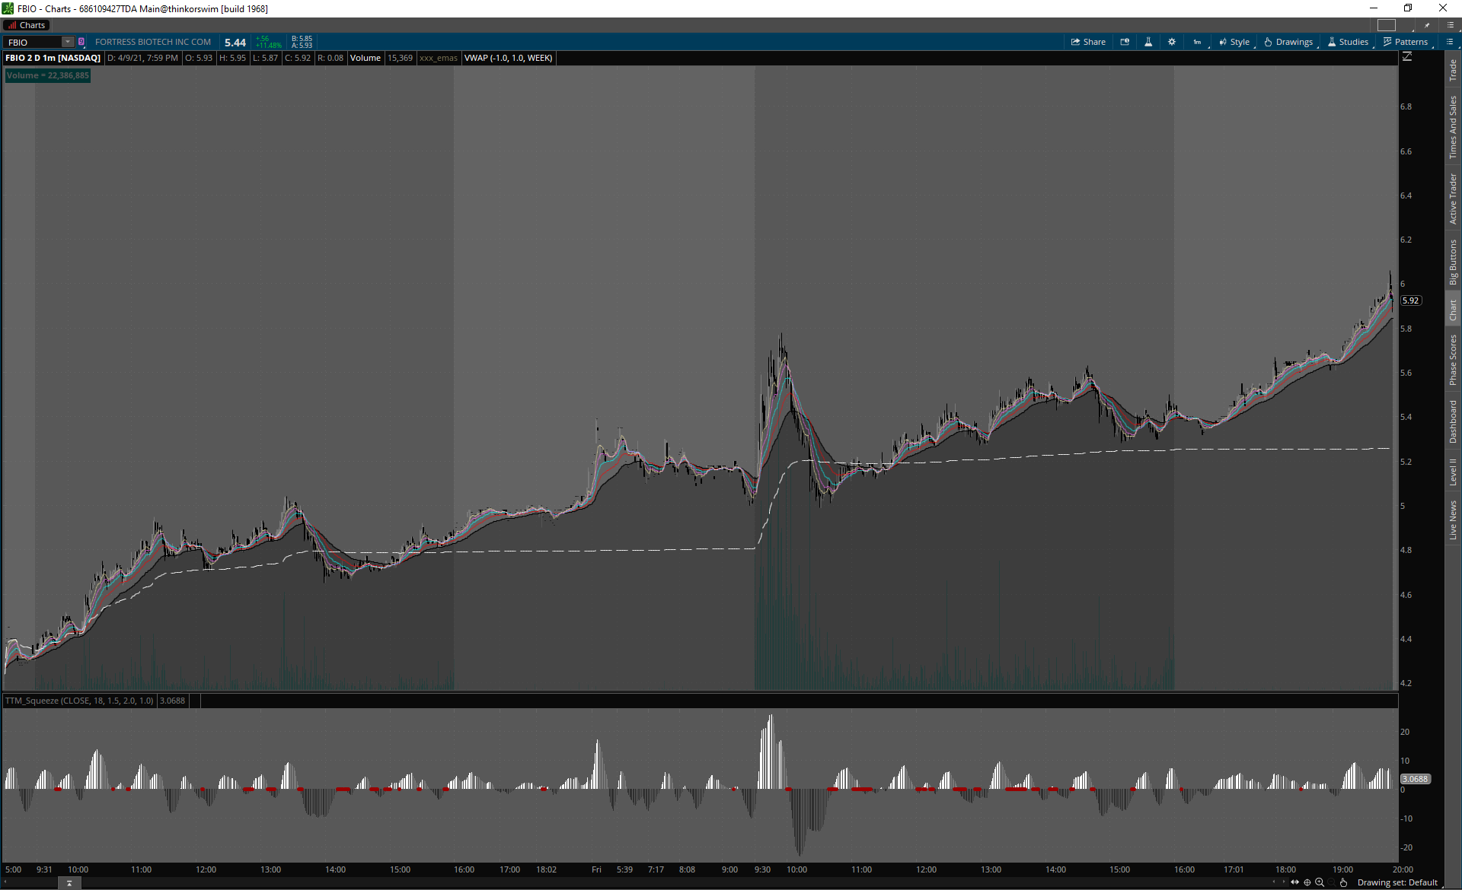Open the Patterns menu button

pyautogui.click(x=1406, y=42)
